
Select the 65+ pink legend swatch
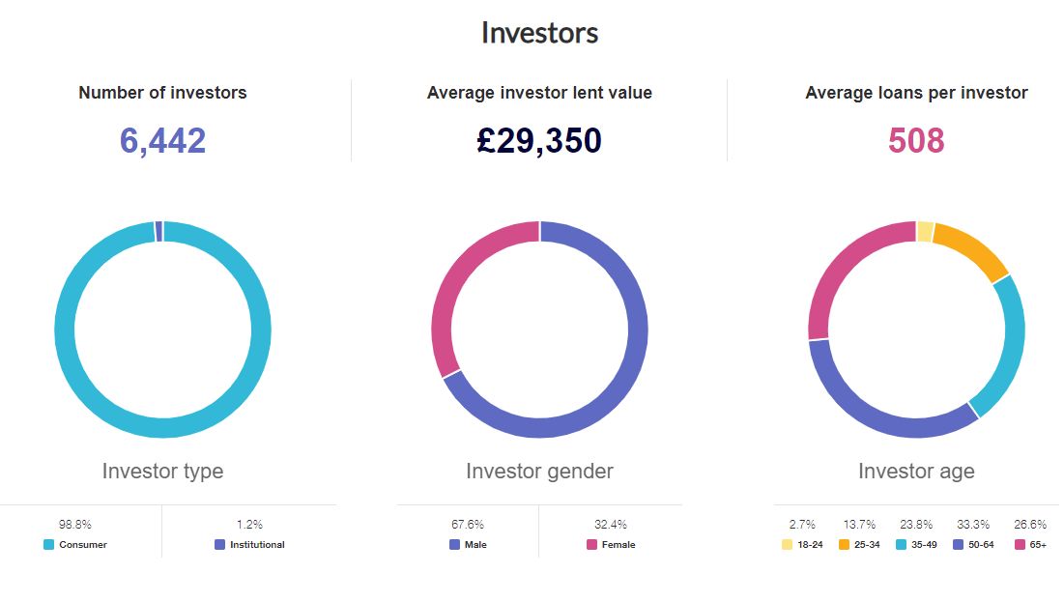(x=1020, y=544)
